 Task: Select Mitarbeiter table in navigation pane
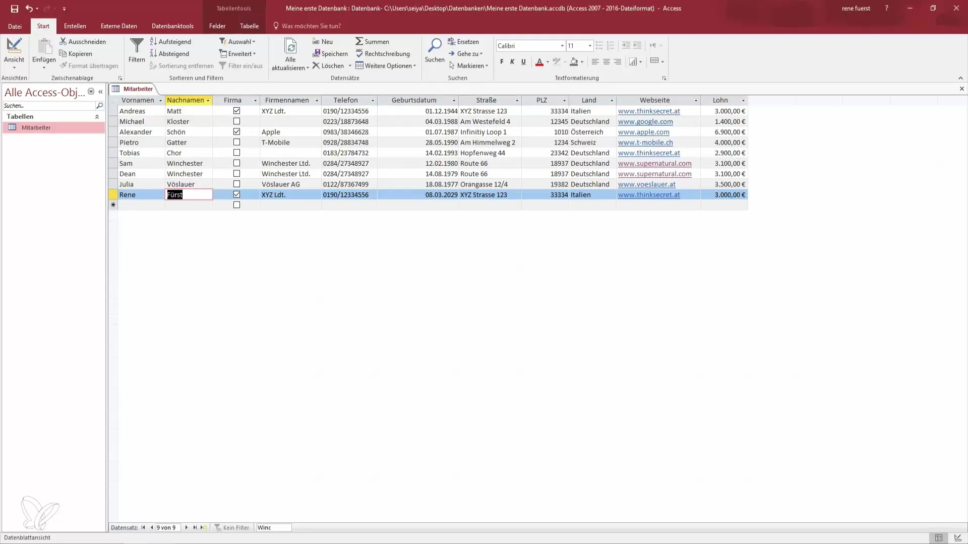click(x=53, y=127)
